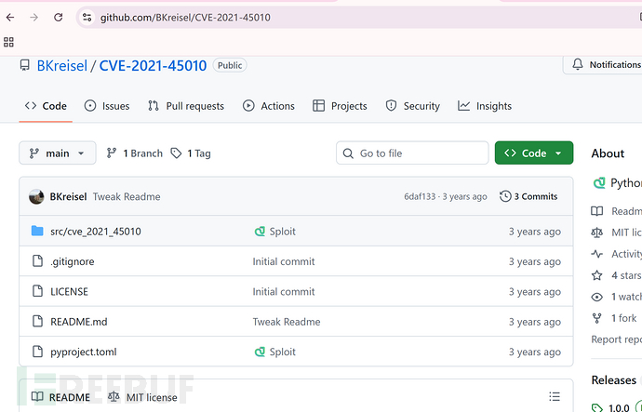This screenshot has width=642, height=412.
Task: Open the Tweak Readme latest commit message
Action: coord(127,196)
